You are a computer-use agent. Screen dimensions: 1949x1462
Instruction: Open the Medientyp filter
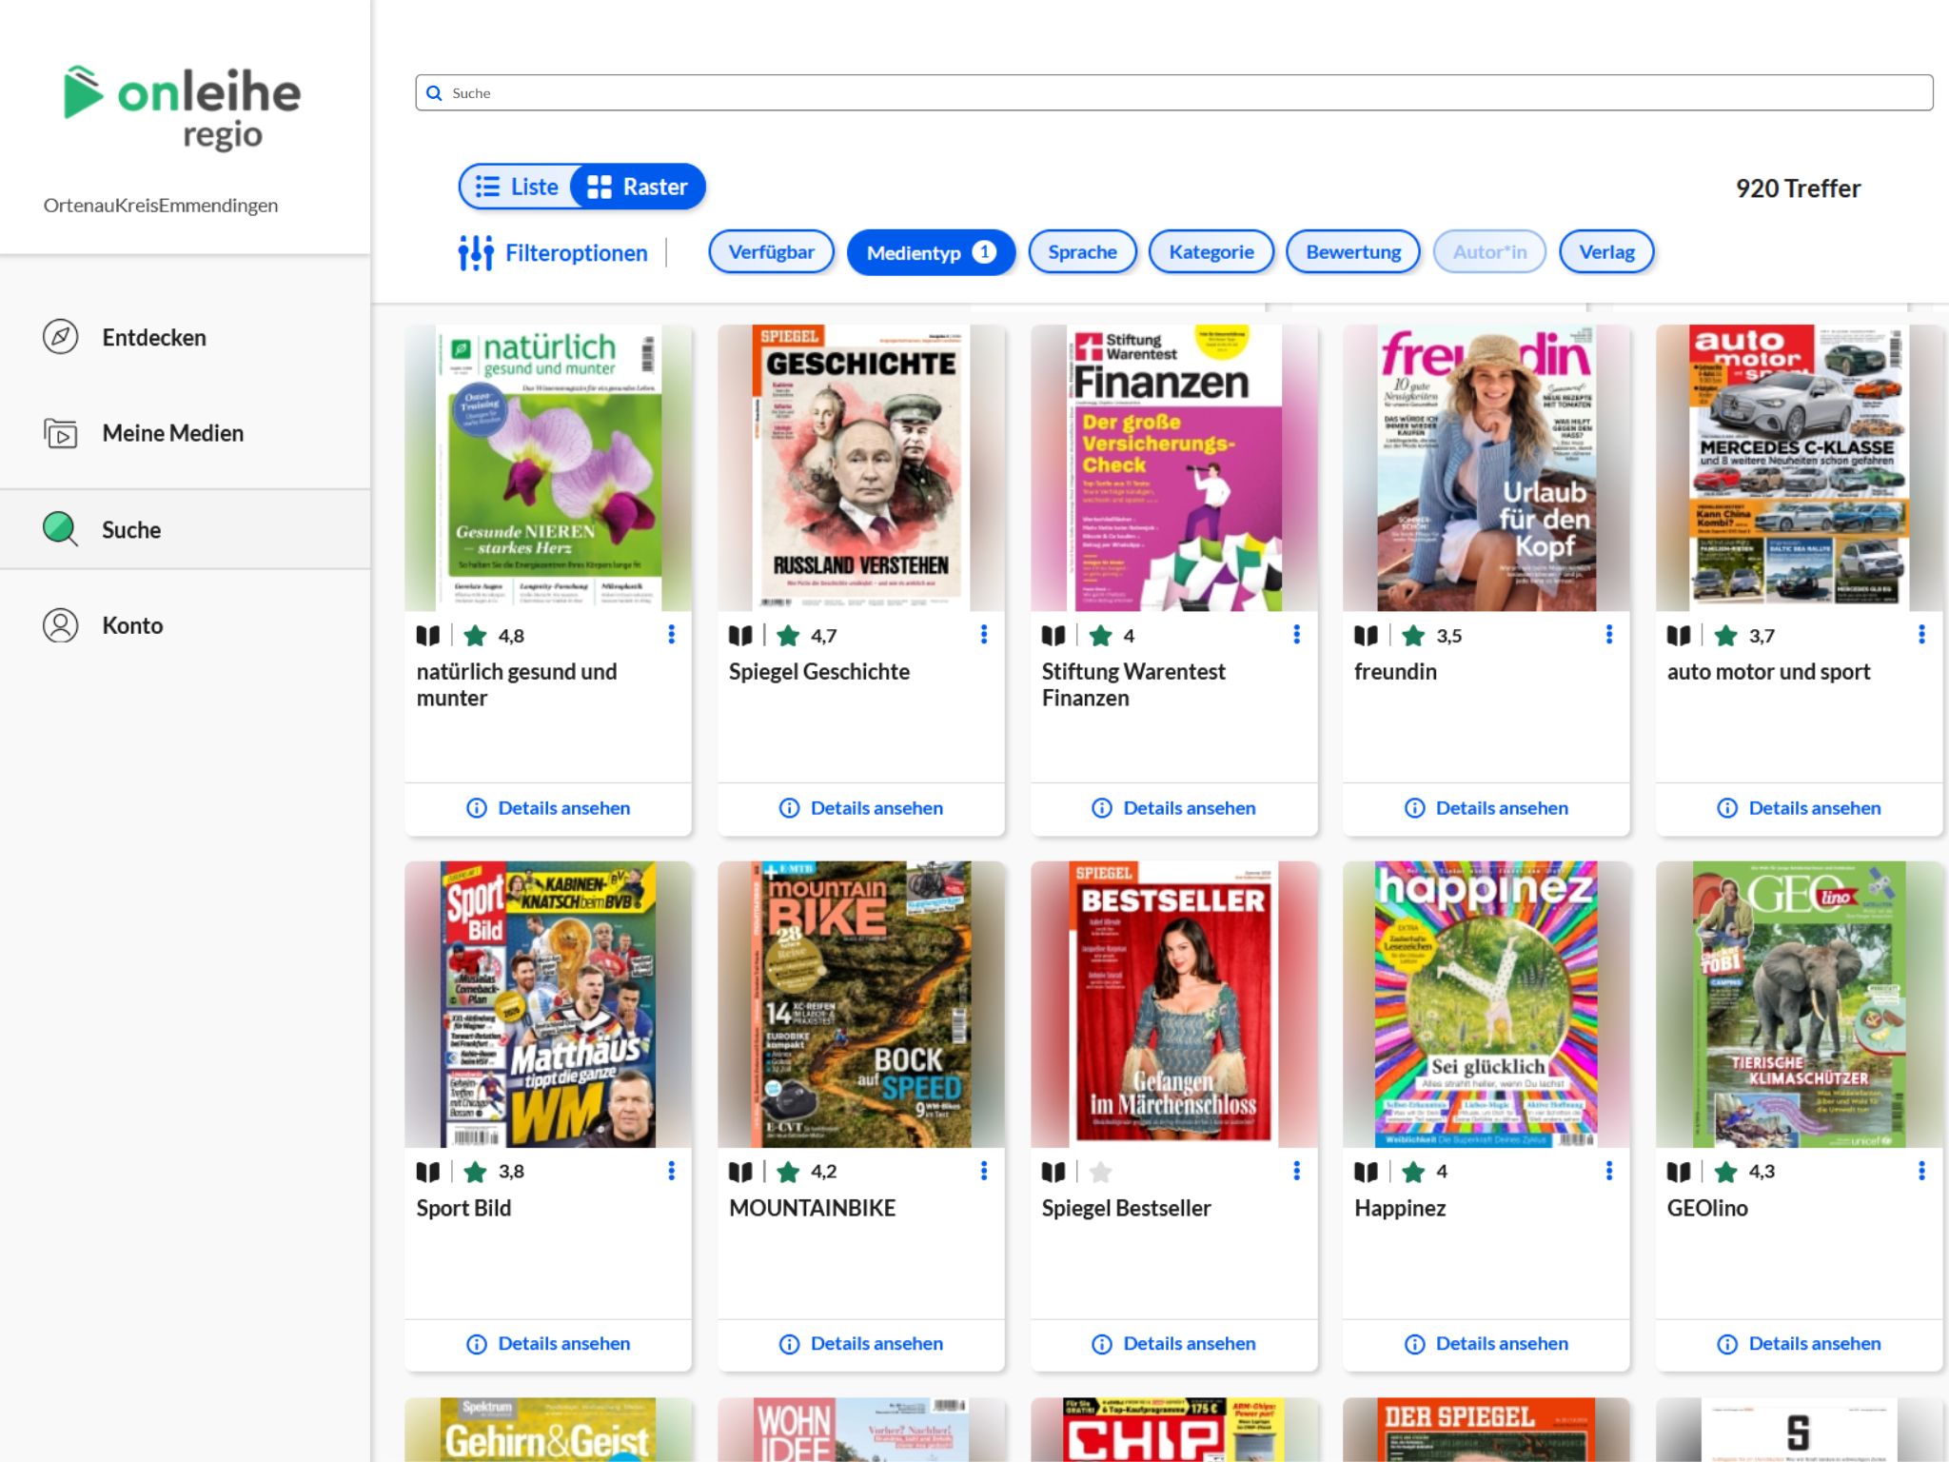(931, 252)
